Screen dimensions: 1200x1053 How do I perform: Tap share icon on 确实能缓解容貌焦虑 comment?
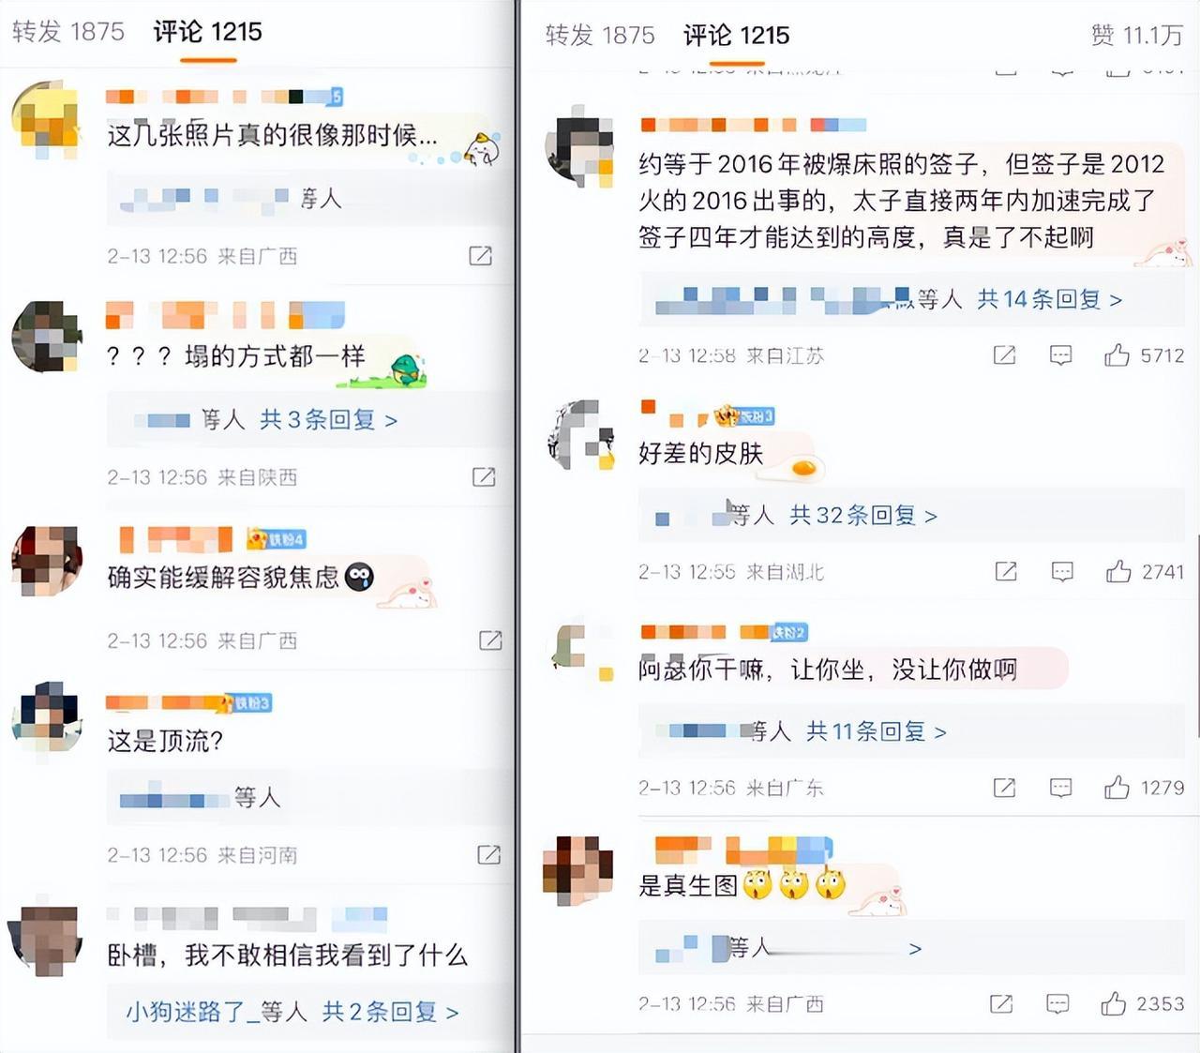pos(490,640)
